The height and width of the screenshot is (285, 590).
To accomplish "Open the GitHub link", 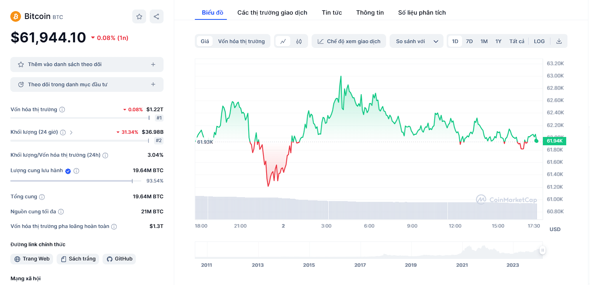I will pyautogui.click(x=119, y=259).
